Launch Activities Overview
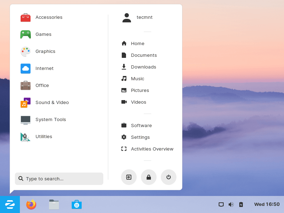 click(x=152, y=149)
